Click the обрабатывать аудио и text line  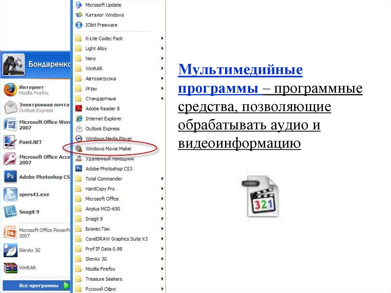[249, 125]
